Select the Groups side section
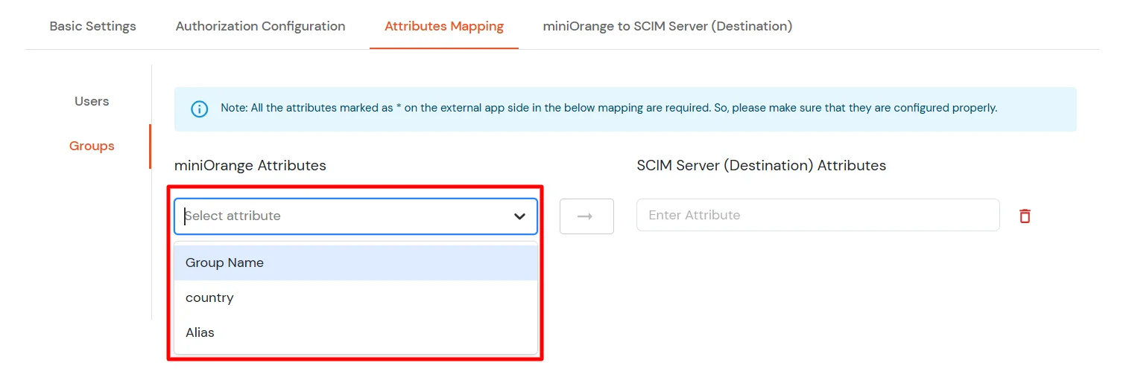The width and height of the screenshot is (1129, 380). point(92,146)
